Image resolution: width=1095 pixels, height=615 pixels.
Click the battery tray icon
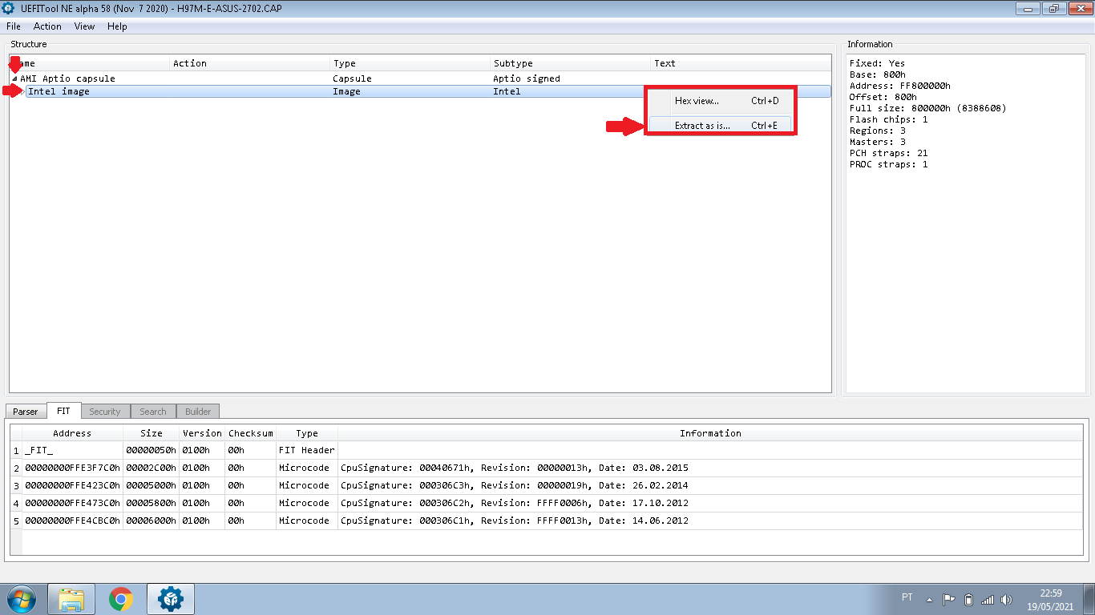[x=968, y=599]
